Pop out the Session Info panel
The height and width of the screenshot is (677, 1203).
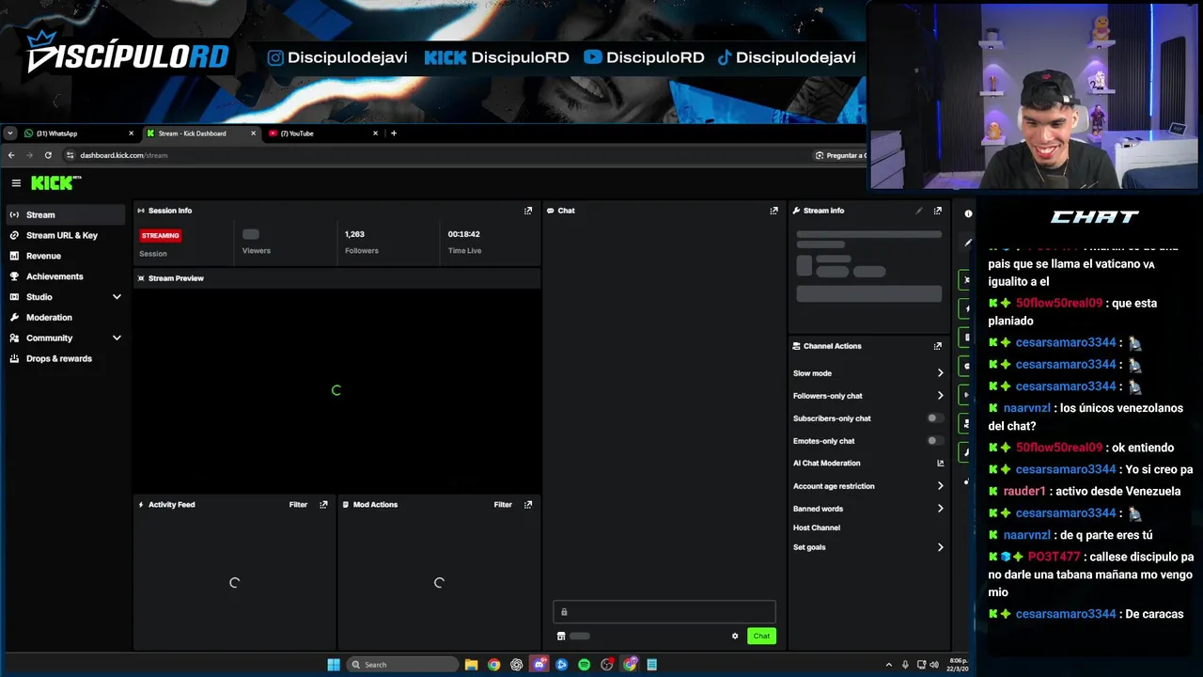click(528, 211)
